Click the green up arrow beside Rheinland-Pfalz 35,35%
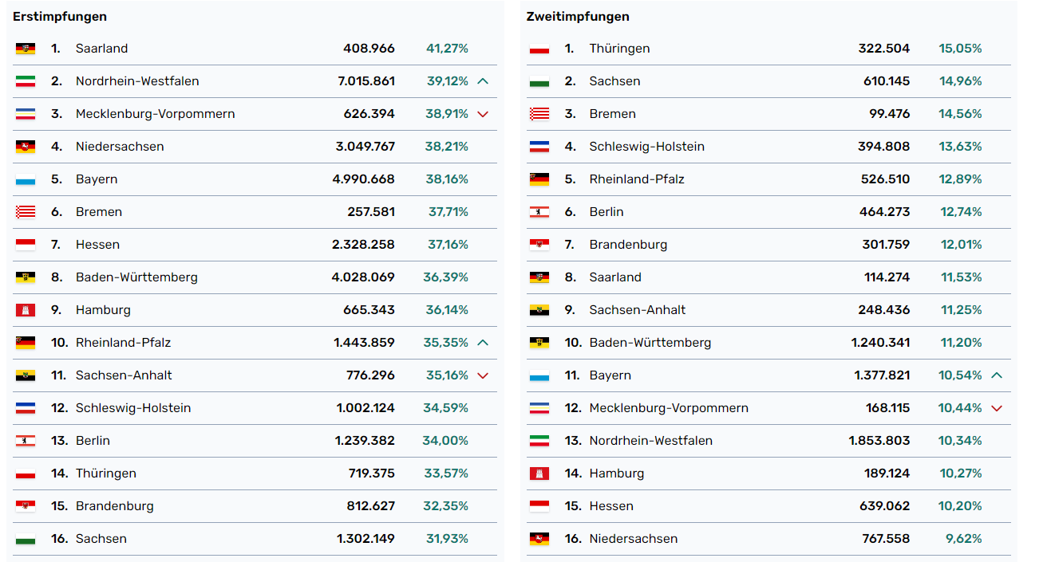The image size is (1047, 562). [482, 343]
